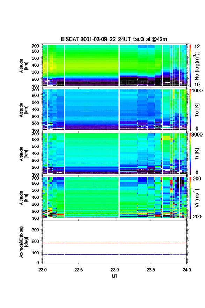The height and width of the screenshot is (308, 205).
Task: Click the UT axis title
Action: [x=115, y=276]
